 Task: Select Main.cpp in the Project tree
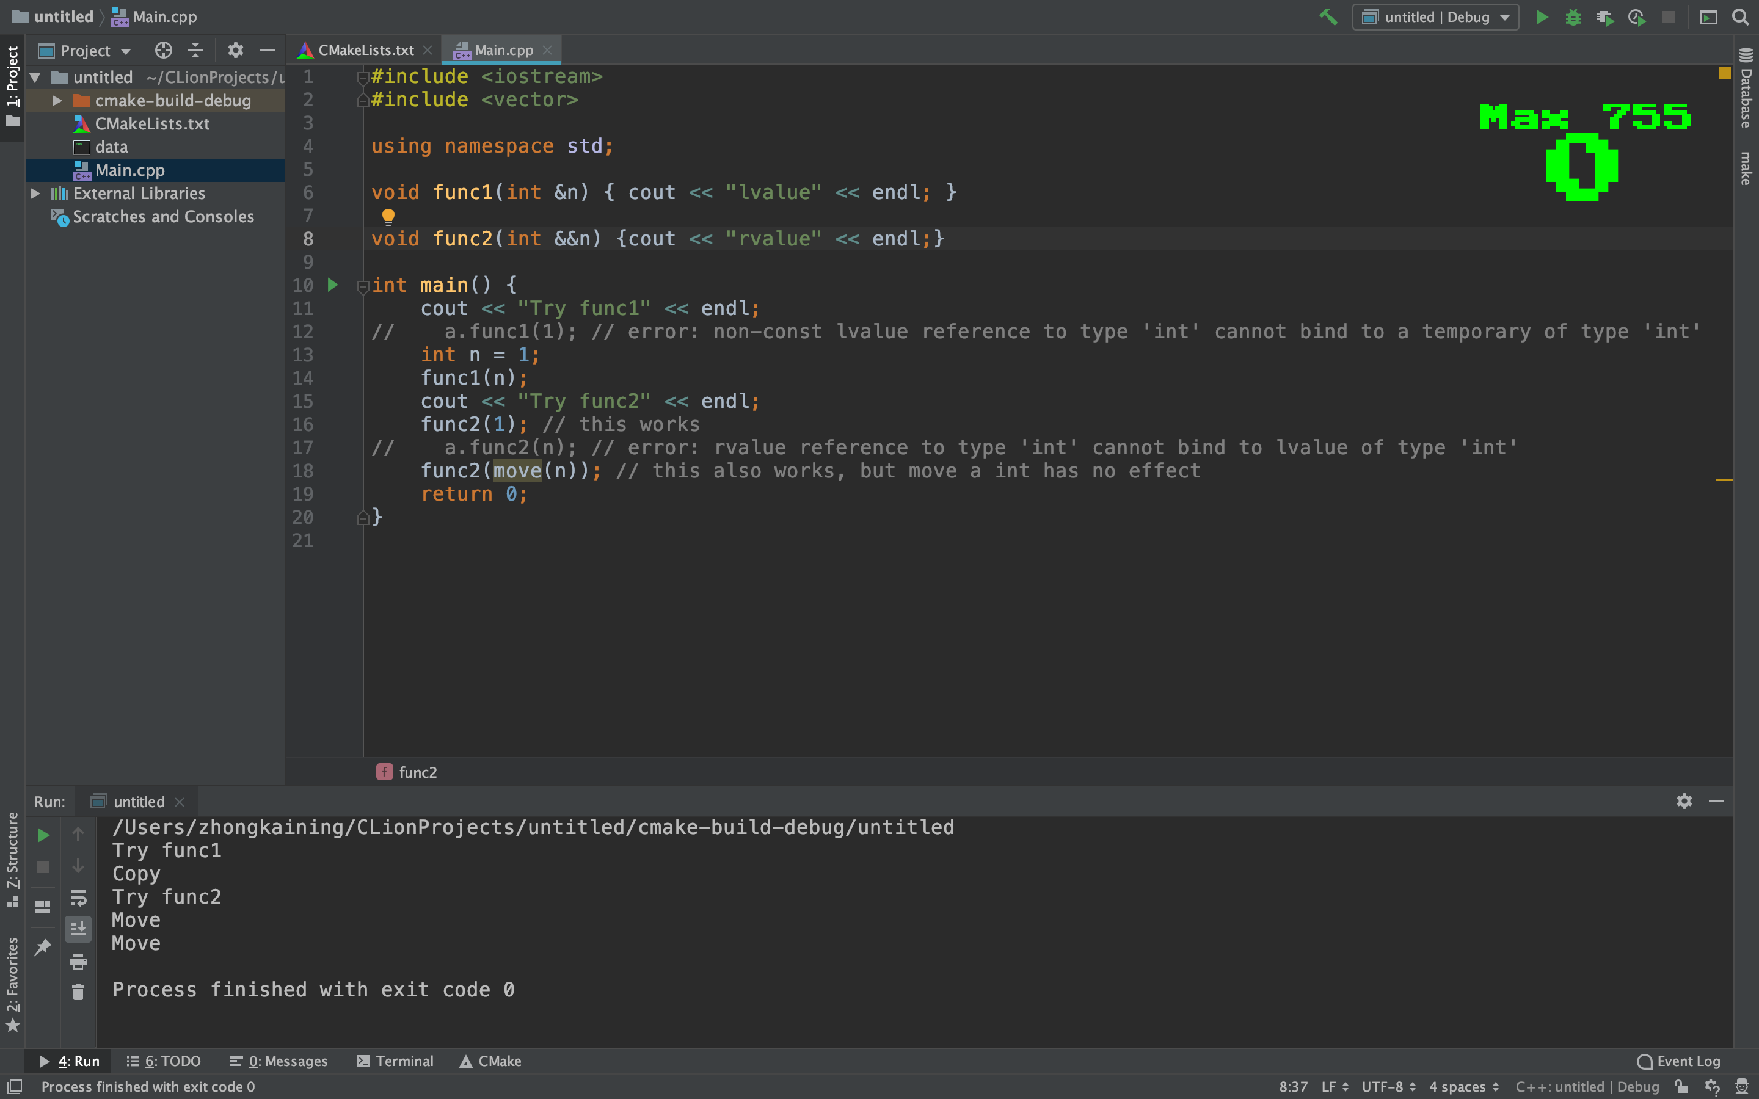point(154,170)
